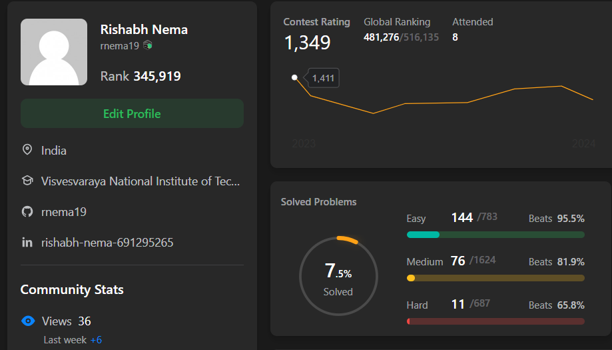The image size is (612, 350).
Task: Click the profile avatar picture
Action: [54, 52]
